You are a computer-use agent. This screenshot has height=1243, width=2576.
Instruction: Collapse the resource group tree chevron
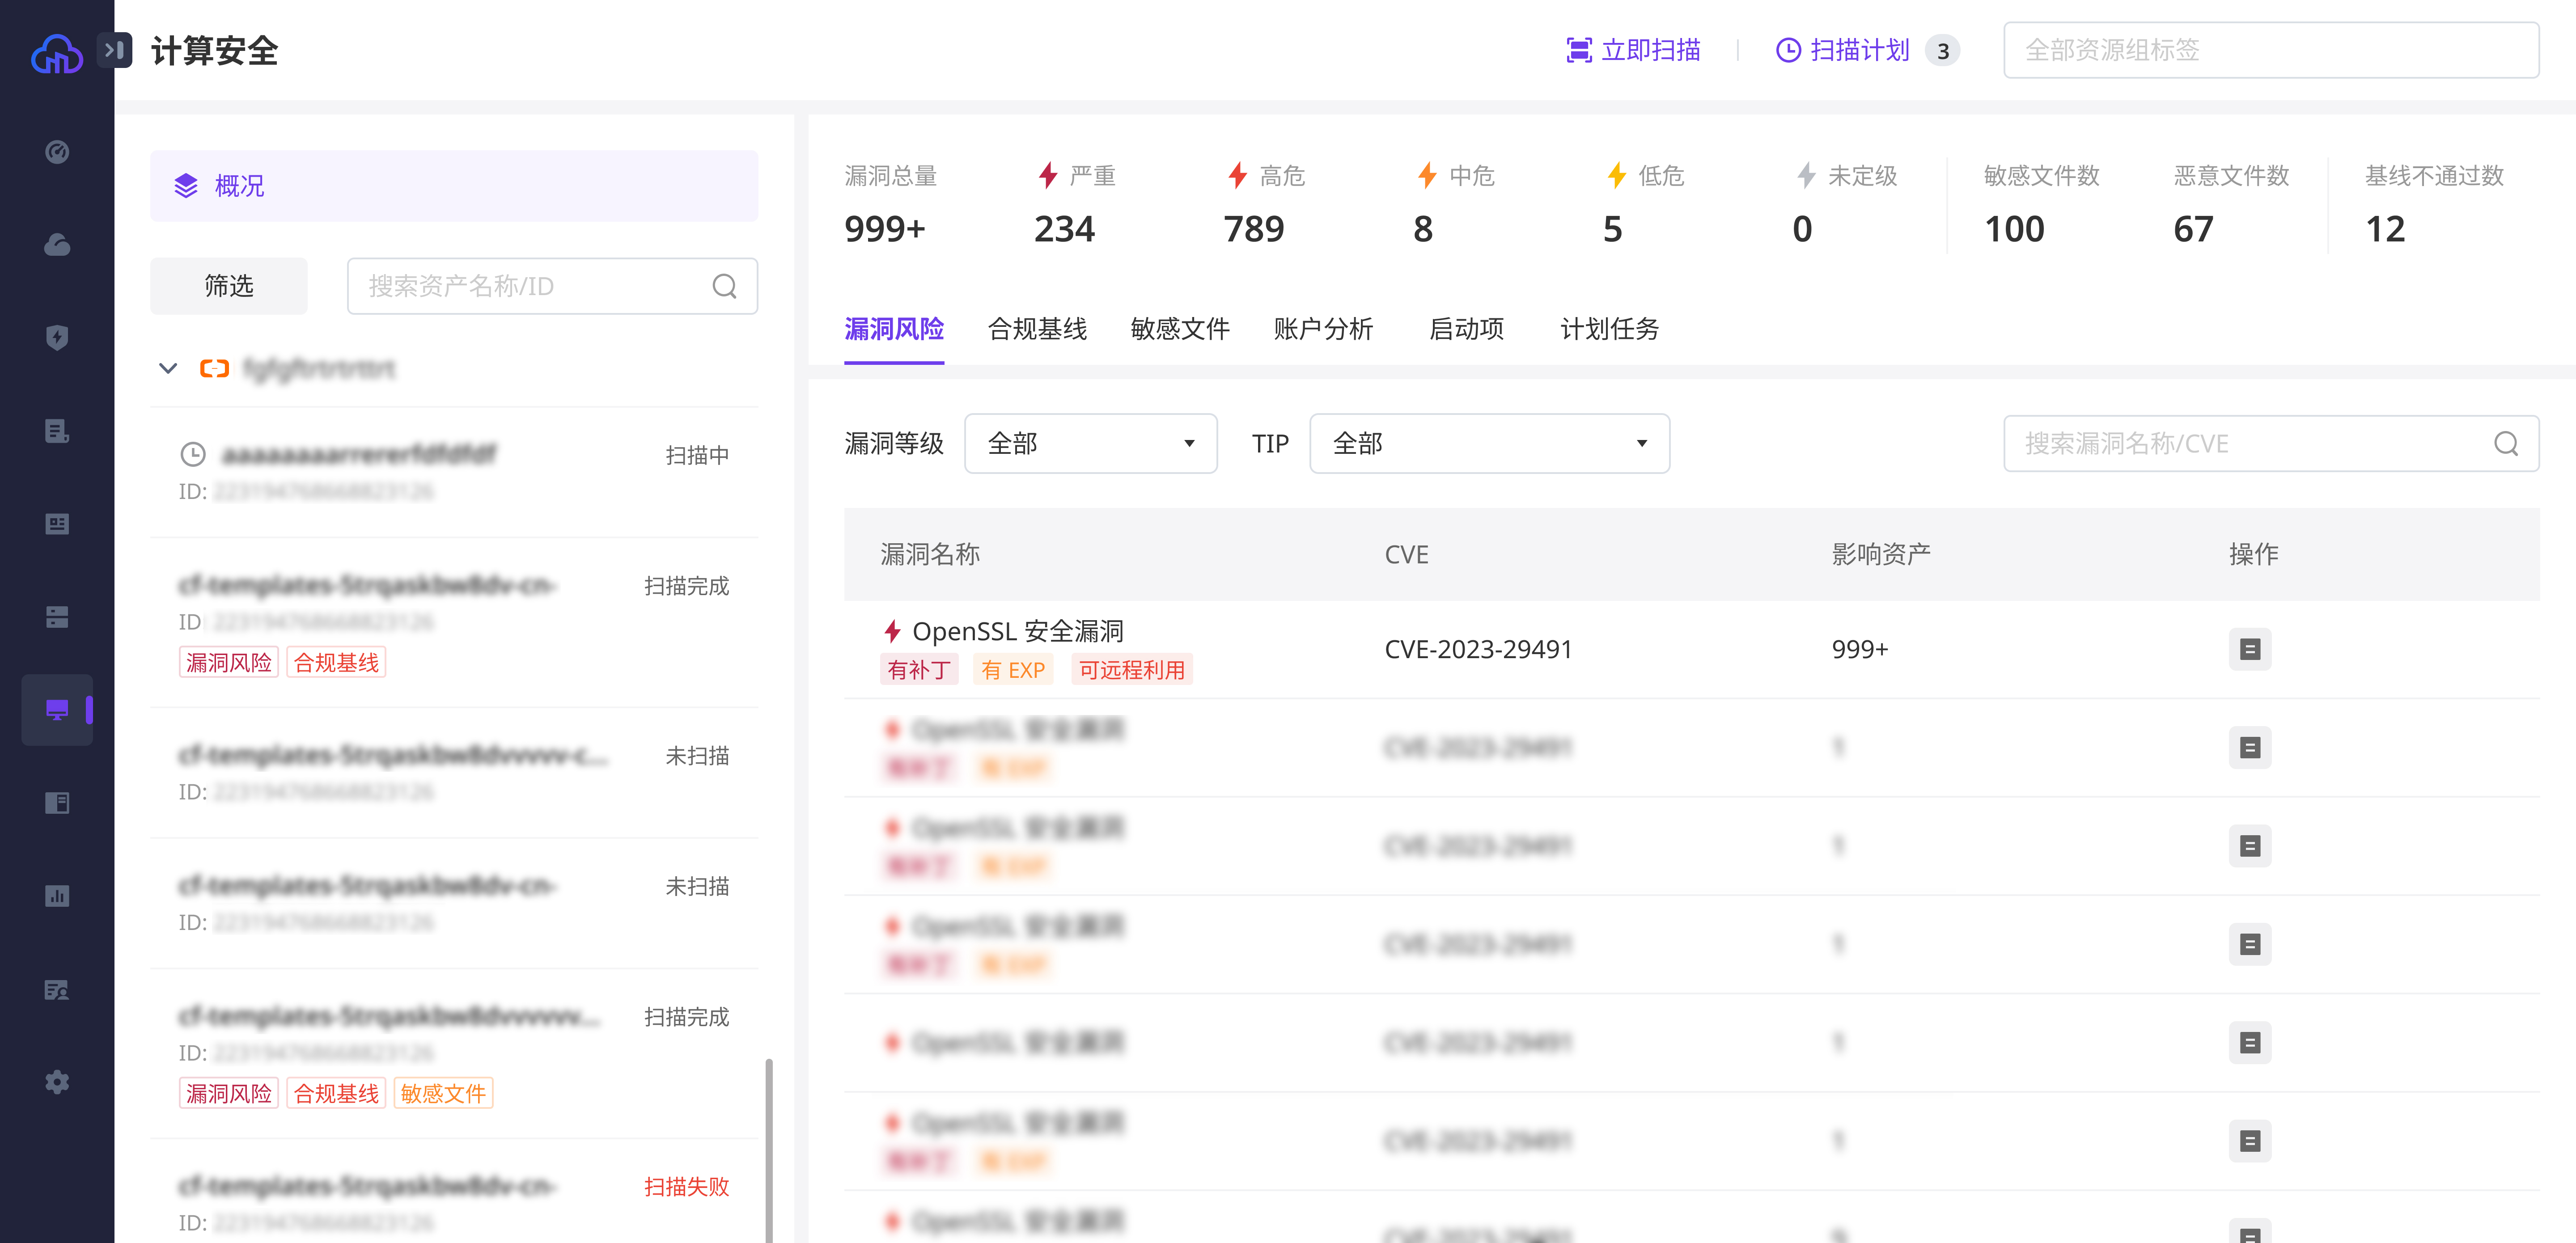tap(168, 369)
